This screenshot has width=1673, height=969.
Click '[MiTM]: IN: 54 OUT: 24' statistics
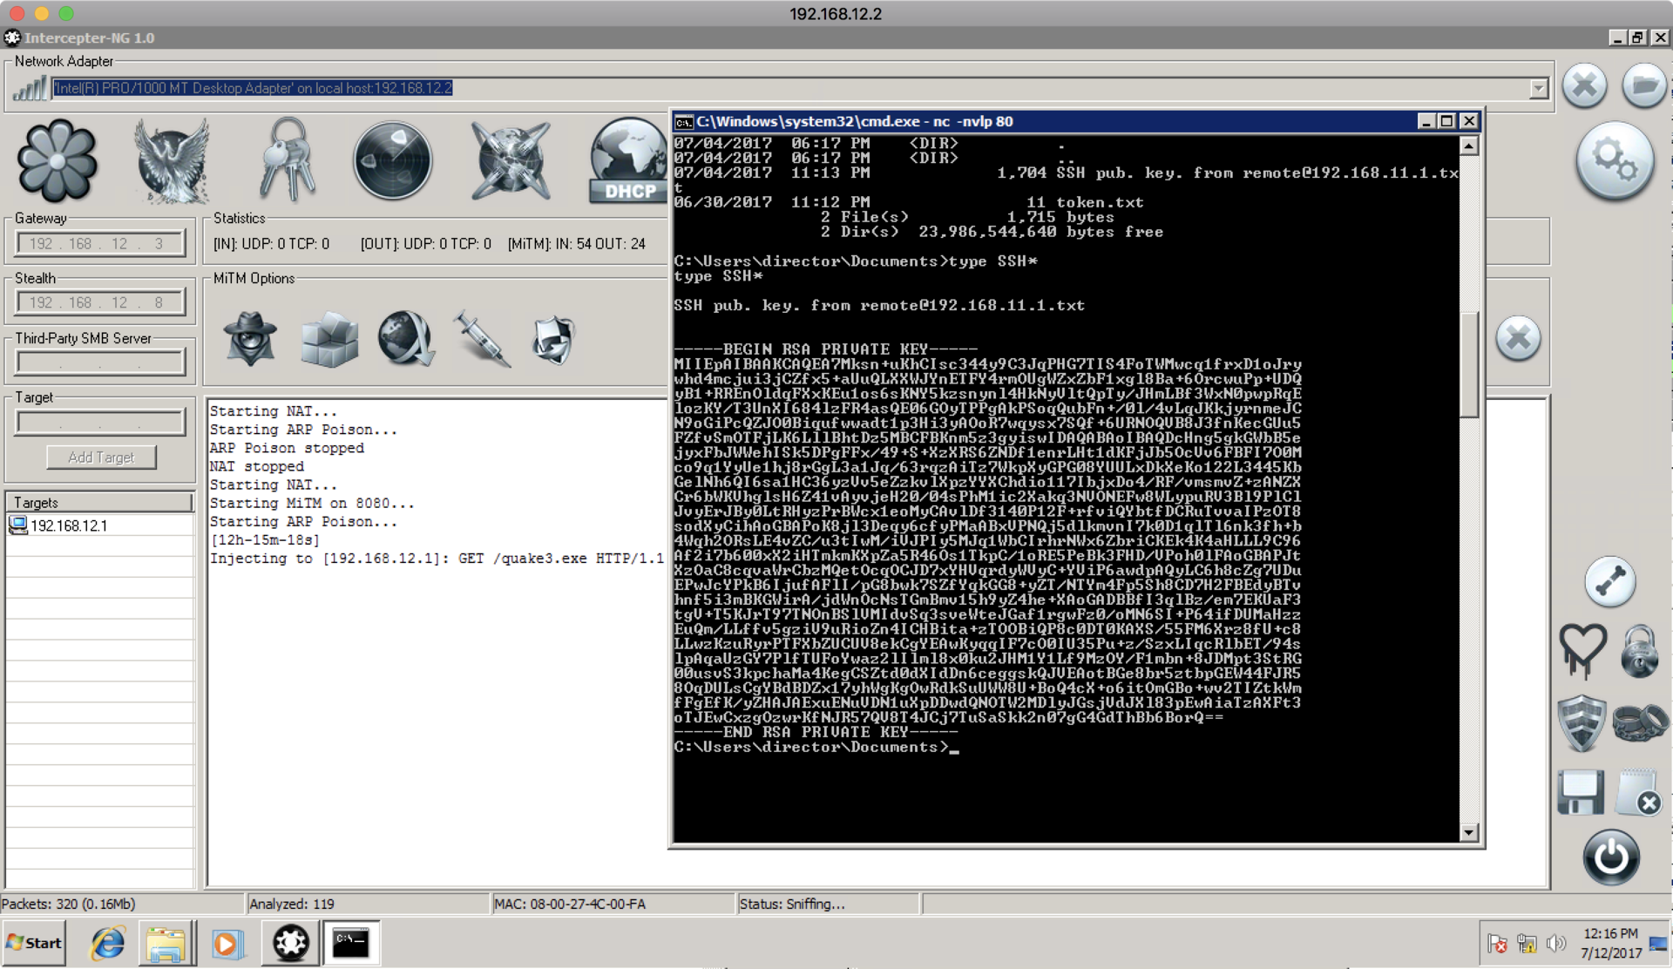[x=577, y=244]
